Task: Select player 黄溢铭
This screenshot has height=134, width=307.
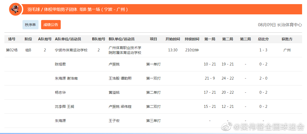Action: coord(114,92)
